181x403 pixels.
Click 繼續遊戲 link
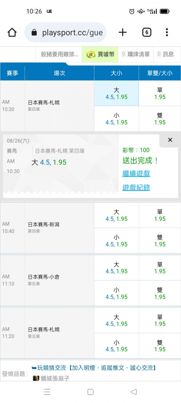tap(136, 173)
